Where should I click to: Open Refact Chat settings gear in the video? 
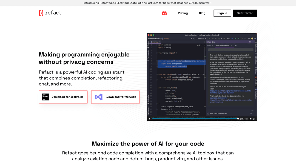[x=250, y=42]
